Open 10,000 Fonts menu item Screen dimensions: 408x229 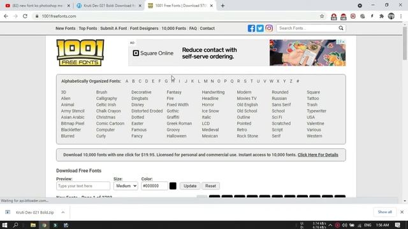click(173, 28)
